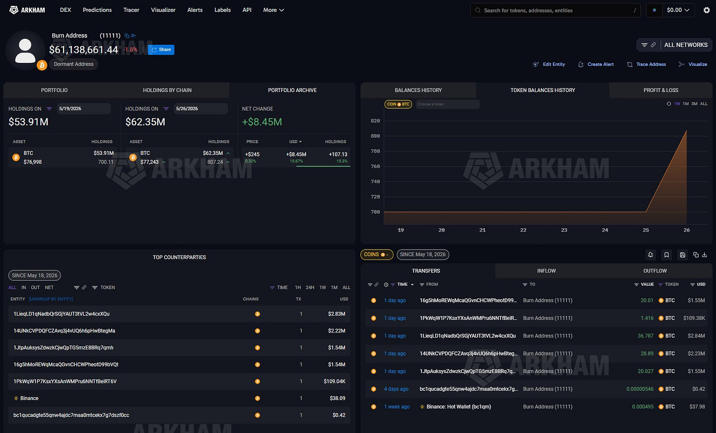Open settings gear icon in header
The image size is (716, 433).
pyautogui.click(x=707, y=10)
